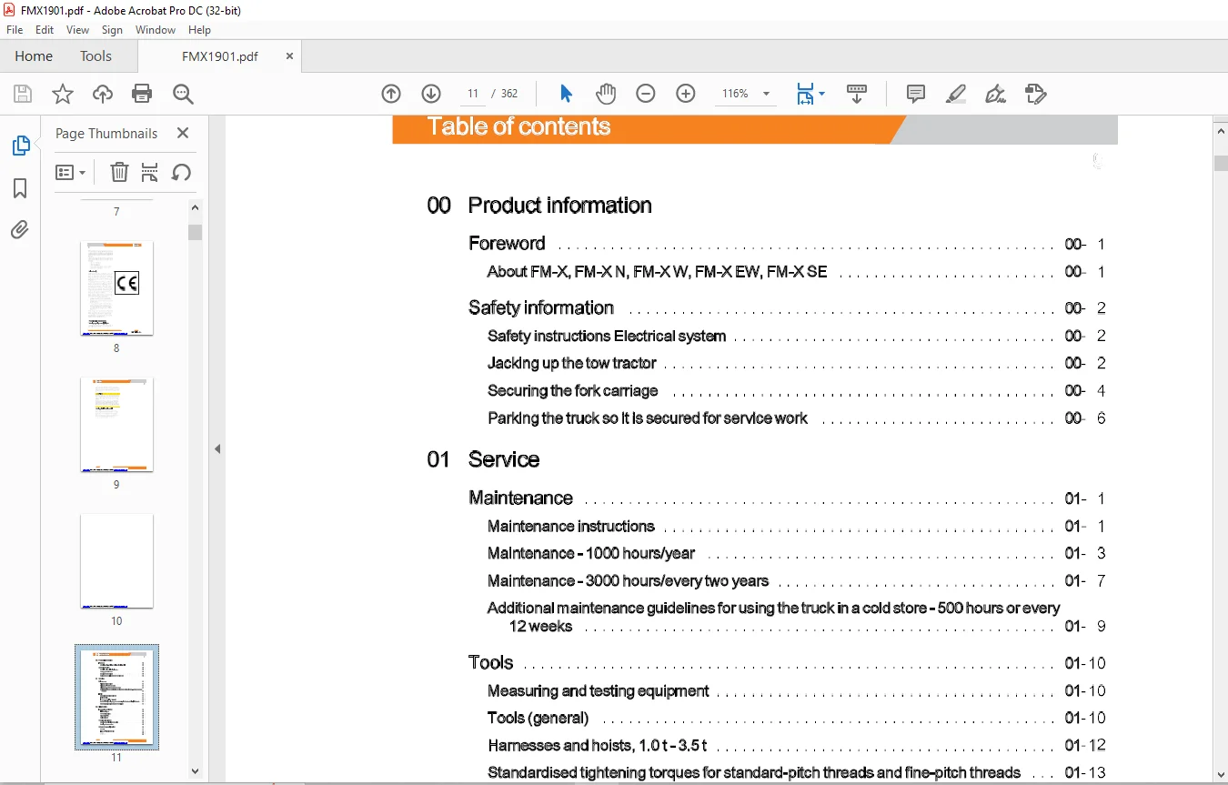Activate the selection arrow tool
The height and width of the screenshot is (785, 1228).
click(566, 94)
